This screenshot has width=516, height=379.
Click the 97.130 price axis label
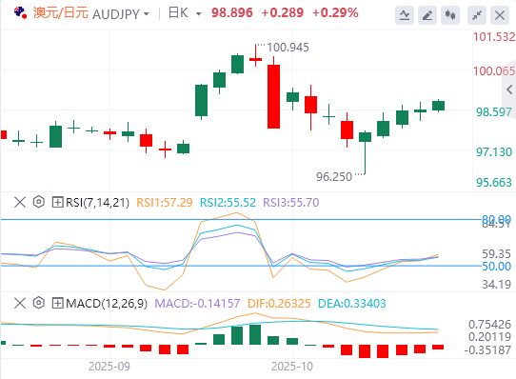494,152
